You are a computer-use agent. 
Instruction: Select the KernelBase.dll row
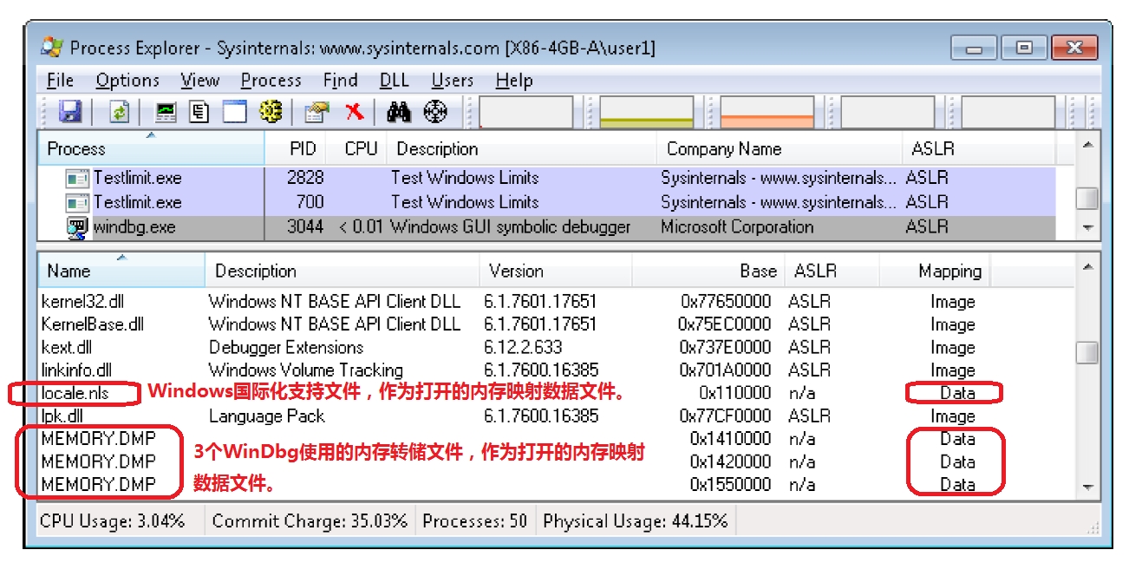point(555,324)
